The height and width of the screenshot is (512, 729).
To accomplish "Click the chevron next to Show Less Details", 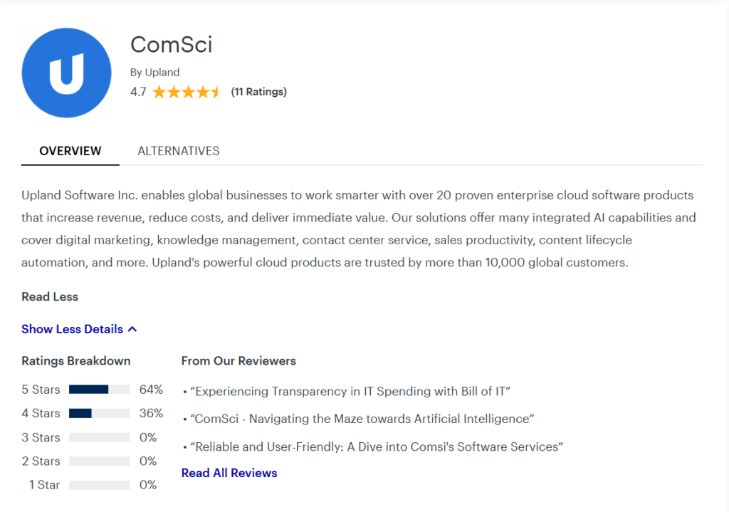I will (x=132, y=329).
